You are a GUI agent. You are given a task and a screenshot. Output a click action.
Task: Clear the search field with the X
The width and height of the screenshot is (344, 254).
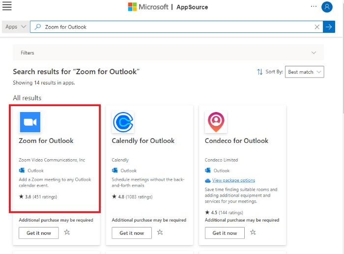tap(317, 27)
